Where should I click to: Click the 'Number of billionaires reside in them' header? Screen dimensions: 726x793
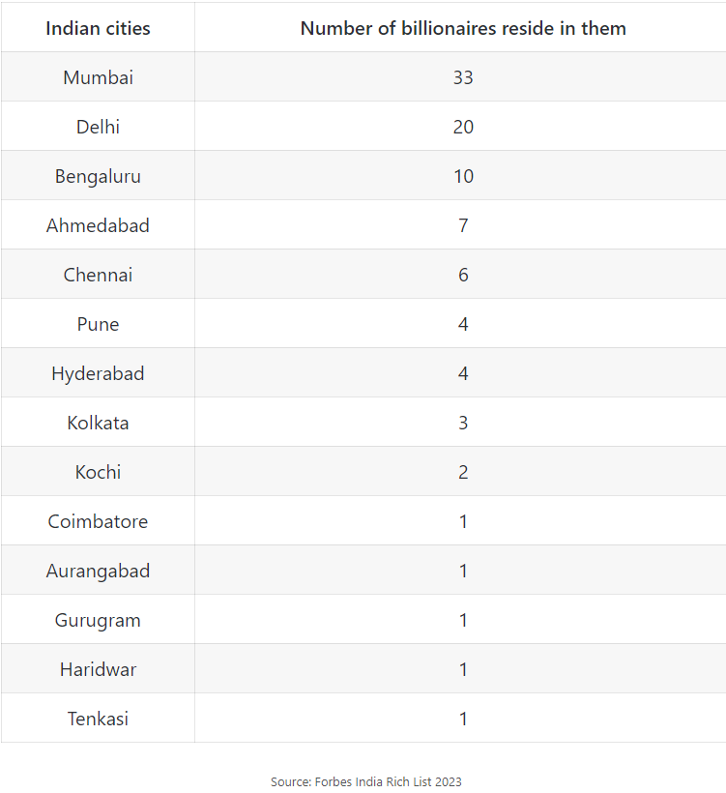click(463, 28)
